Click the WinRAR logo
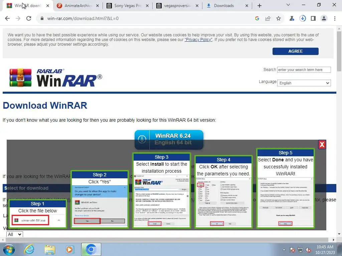Screen dimensions: 342x256 pyautogui.click(x=56, y=78)
